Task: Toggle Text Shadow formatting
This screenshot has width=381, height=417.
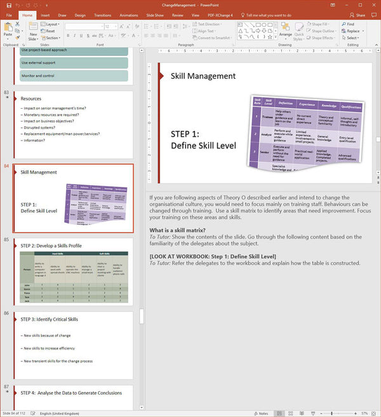Action: pyautogui.click(x=88, y=36)
